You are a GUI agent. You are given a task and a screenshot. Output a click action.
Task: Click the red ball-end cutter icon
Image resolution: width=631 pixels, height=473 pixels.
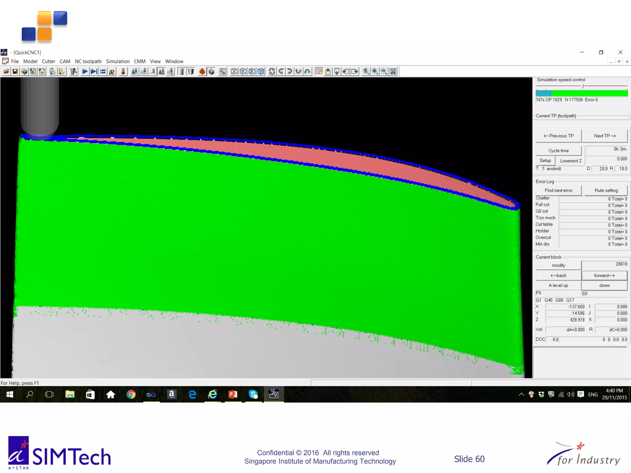[123, 72]
